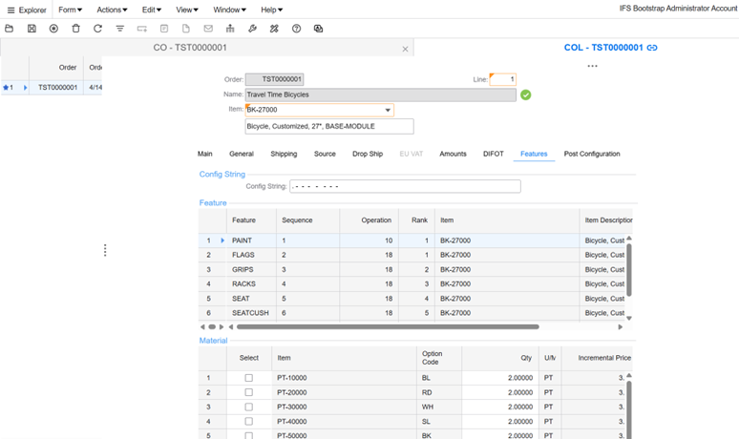Click the refresh toolbar icon
739x439 pixels.
click(97, 29)
